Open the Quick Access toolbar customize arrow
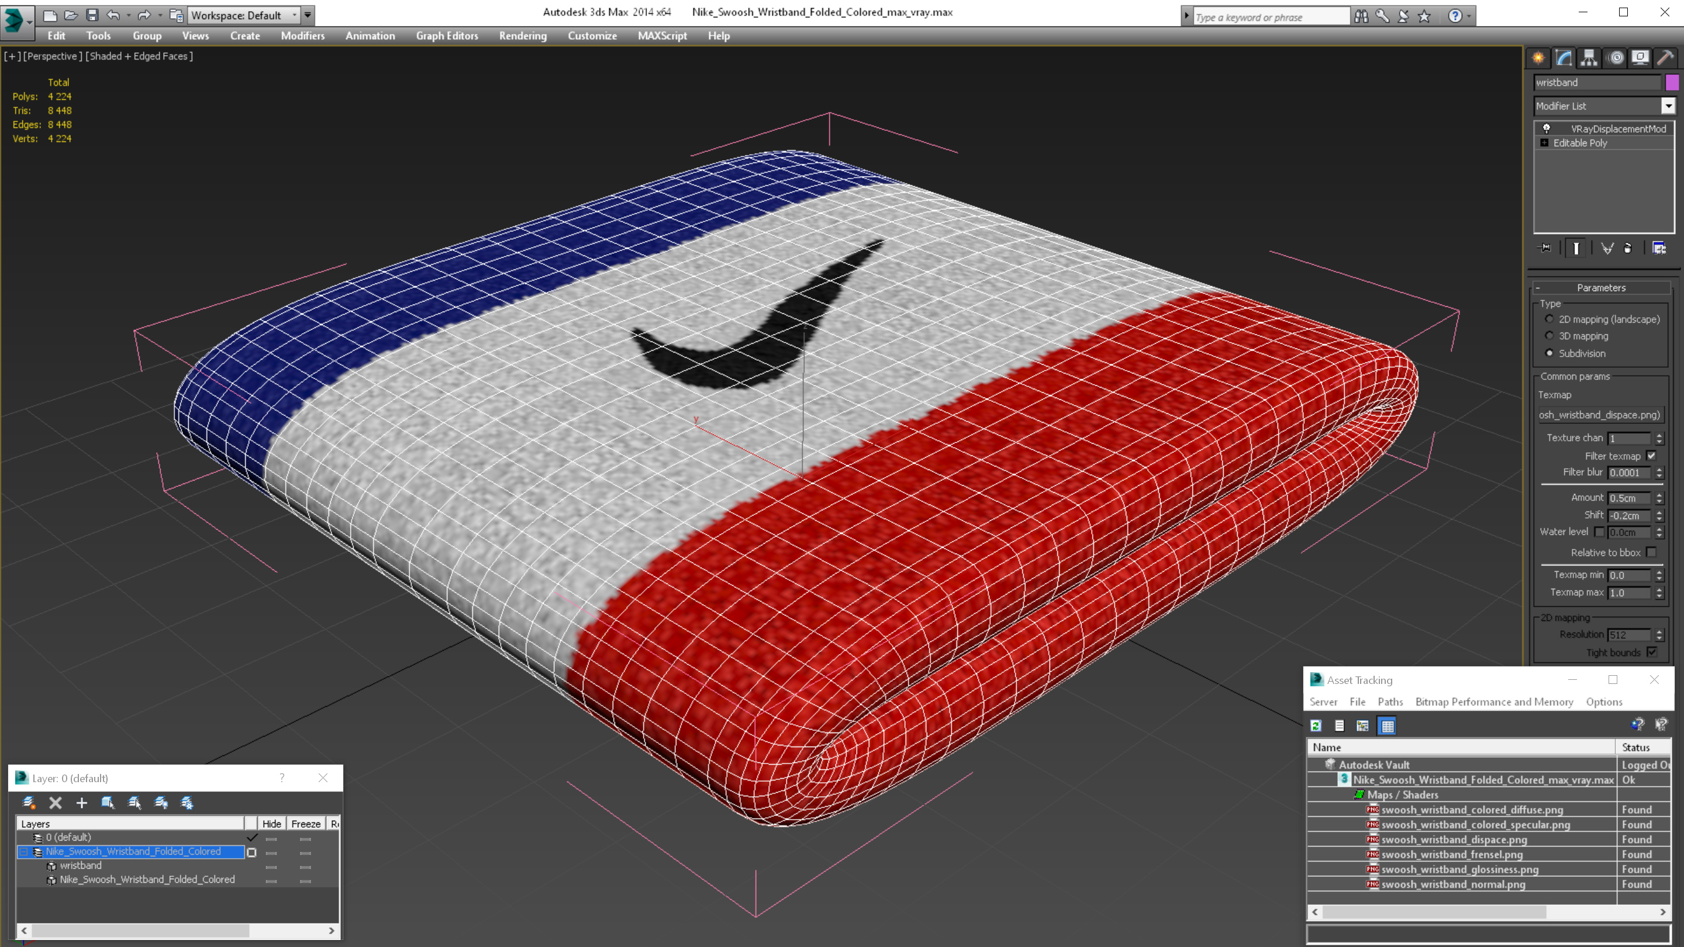This screenshot has height=947, width=1684. tap(307, 15)
